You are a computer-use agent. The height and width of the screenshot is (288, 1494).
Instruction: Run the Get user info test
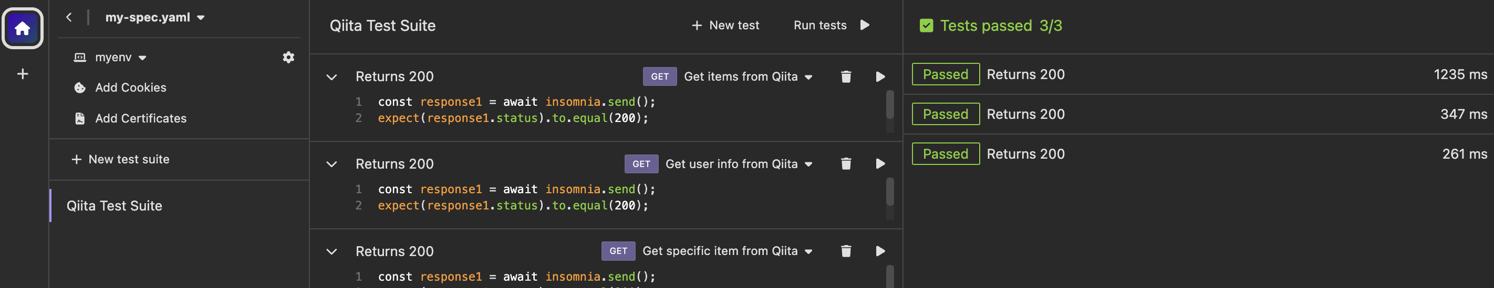click(880, 164)
